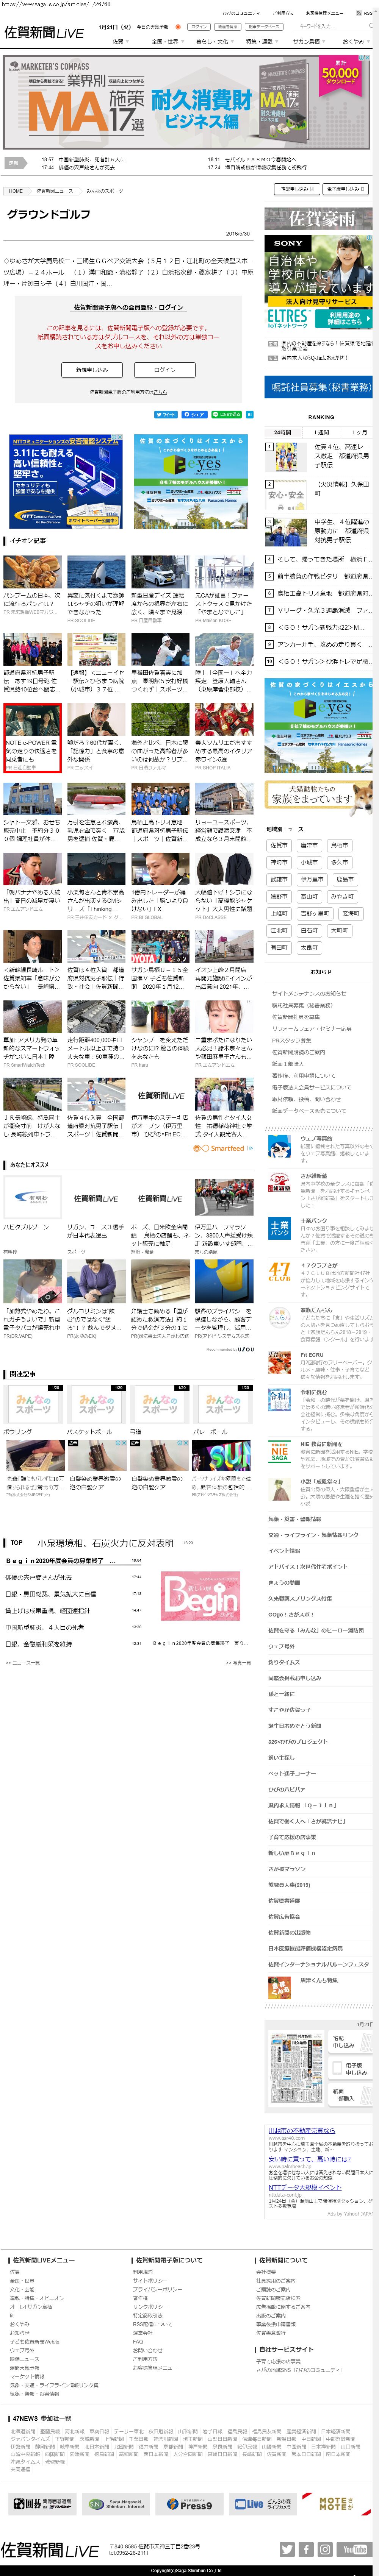
Task: Open the Facebook icon in the footer
Action: coord(306,2549)
